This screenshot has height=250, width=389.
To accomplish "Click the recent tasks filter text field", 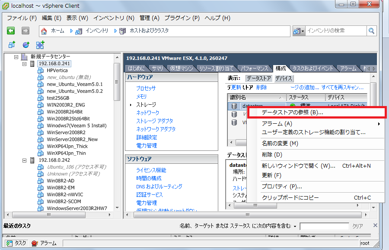I will pyautogui.click(x=324, y=226).
